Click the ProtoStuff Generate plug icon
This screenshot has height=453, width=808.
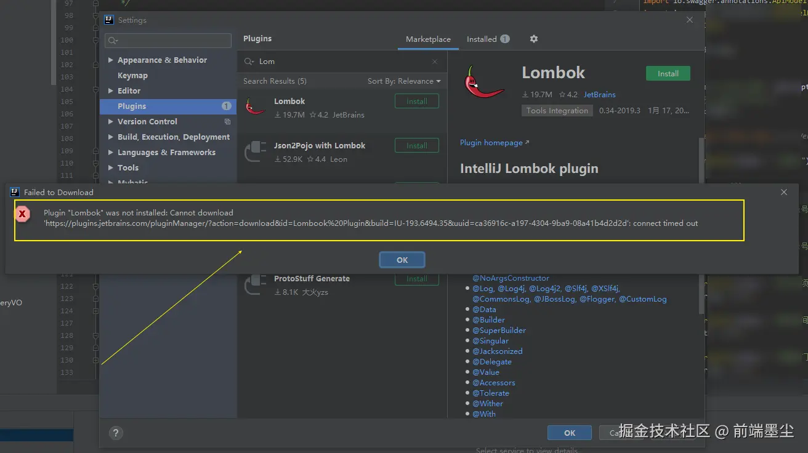pyautogui.click(x=255, y=284)
